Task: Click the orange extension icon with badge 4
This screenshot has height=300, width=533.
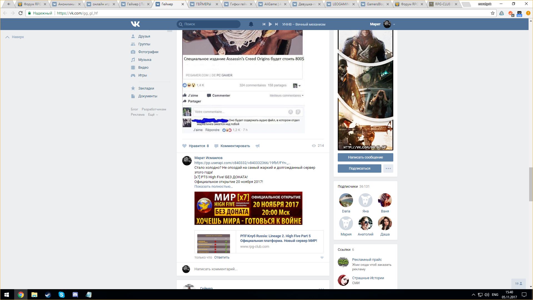Action: (511, 13)
